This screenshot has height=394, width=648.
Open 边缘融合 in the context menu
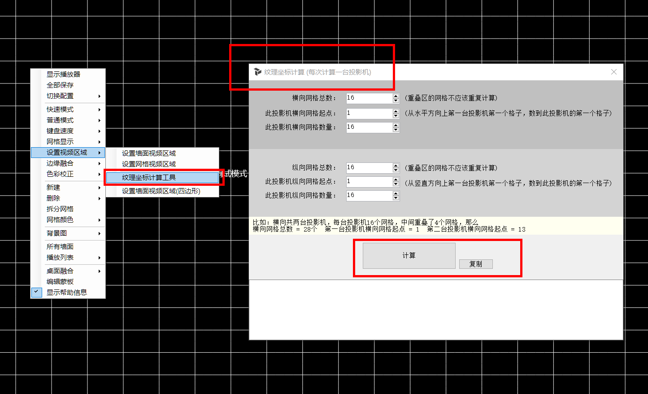click(x=68, y=163)
